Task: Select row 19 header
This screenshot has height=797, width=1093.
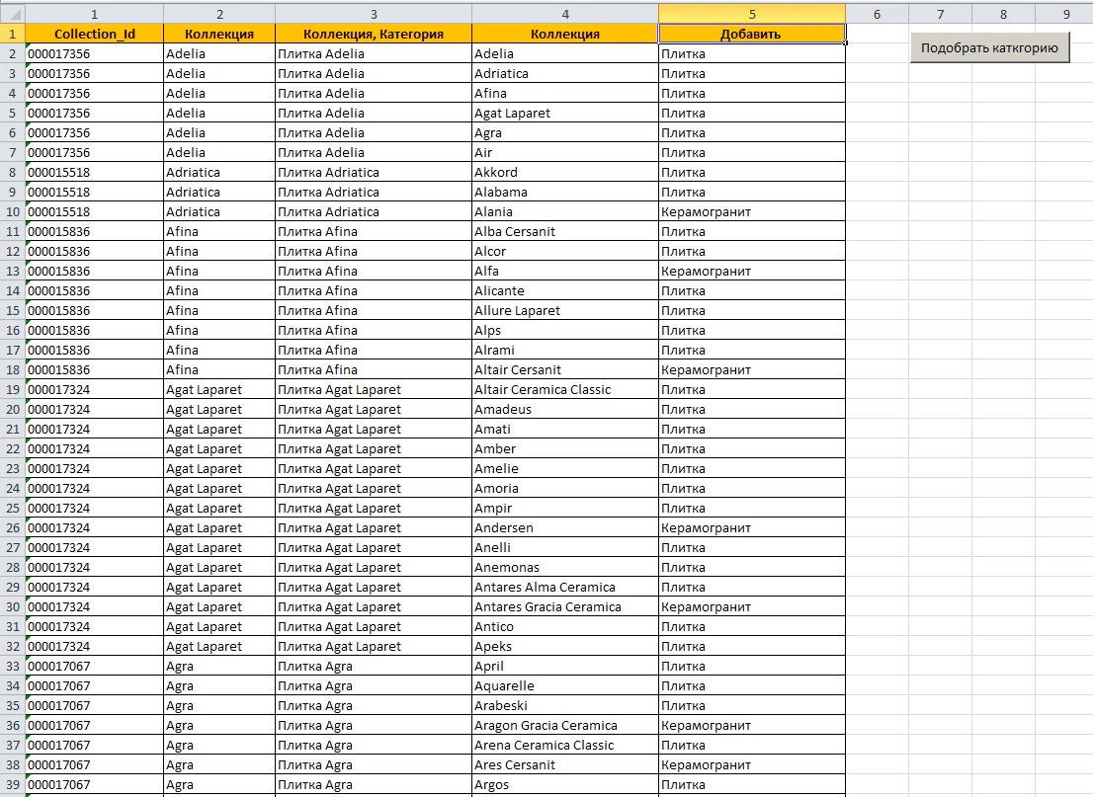Action: pos(13,389)
